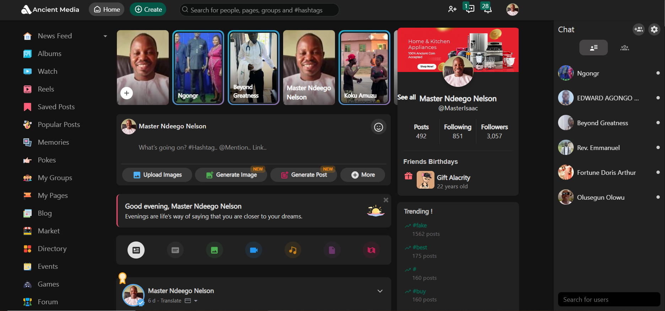
Task: Switch to the group chats tab
Action: (x=624, y=48)
